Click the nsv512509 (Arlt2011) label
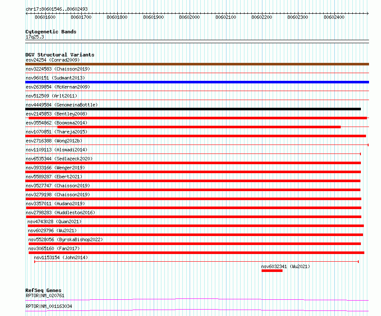 51,96
